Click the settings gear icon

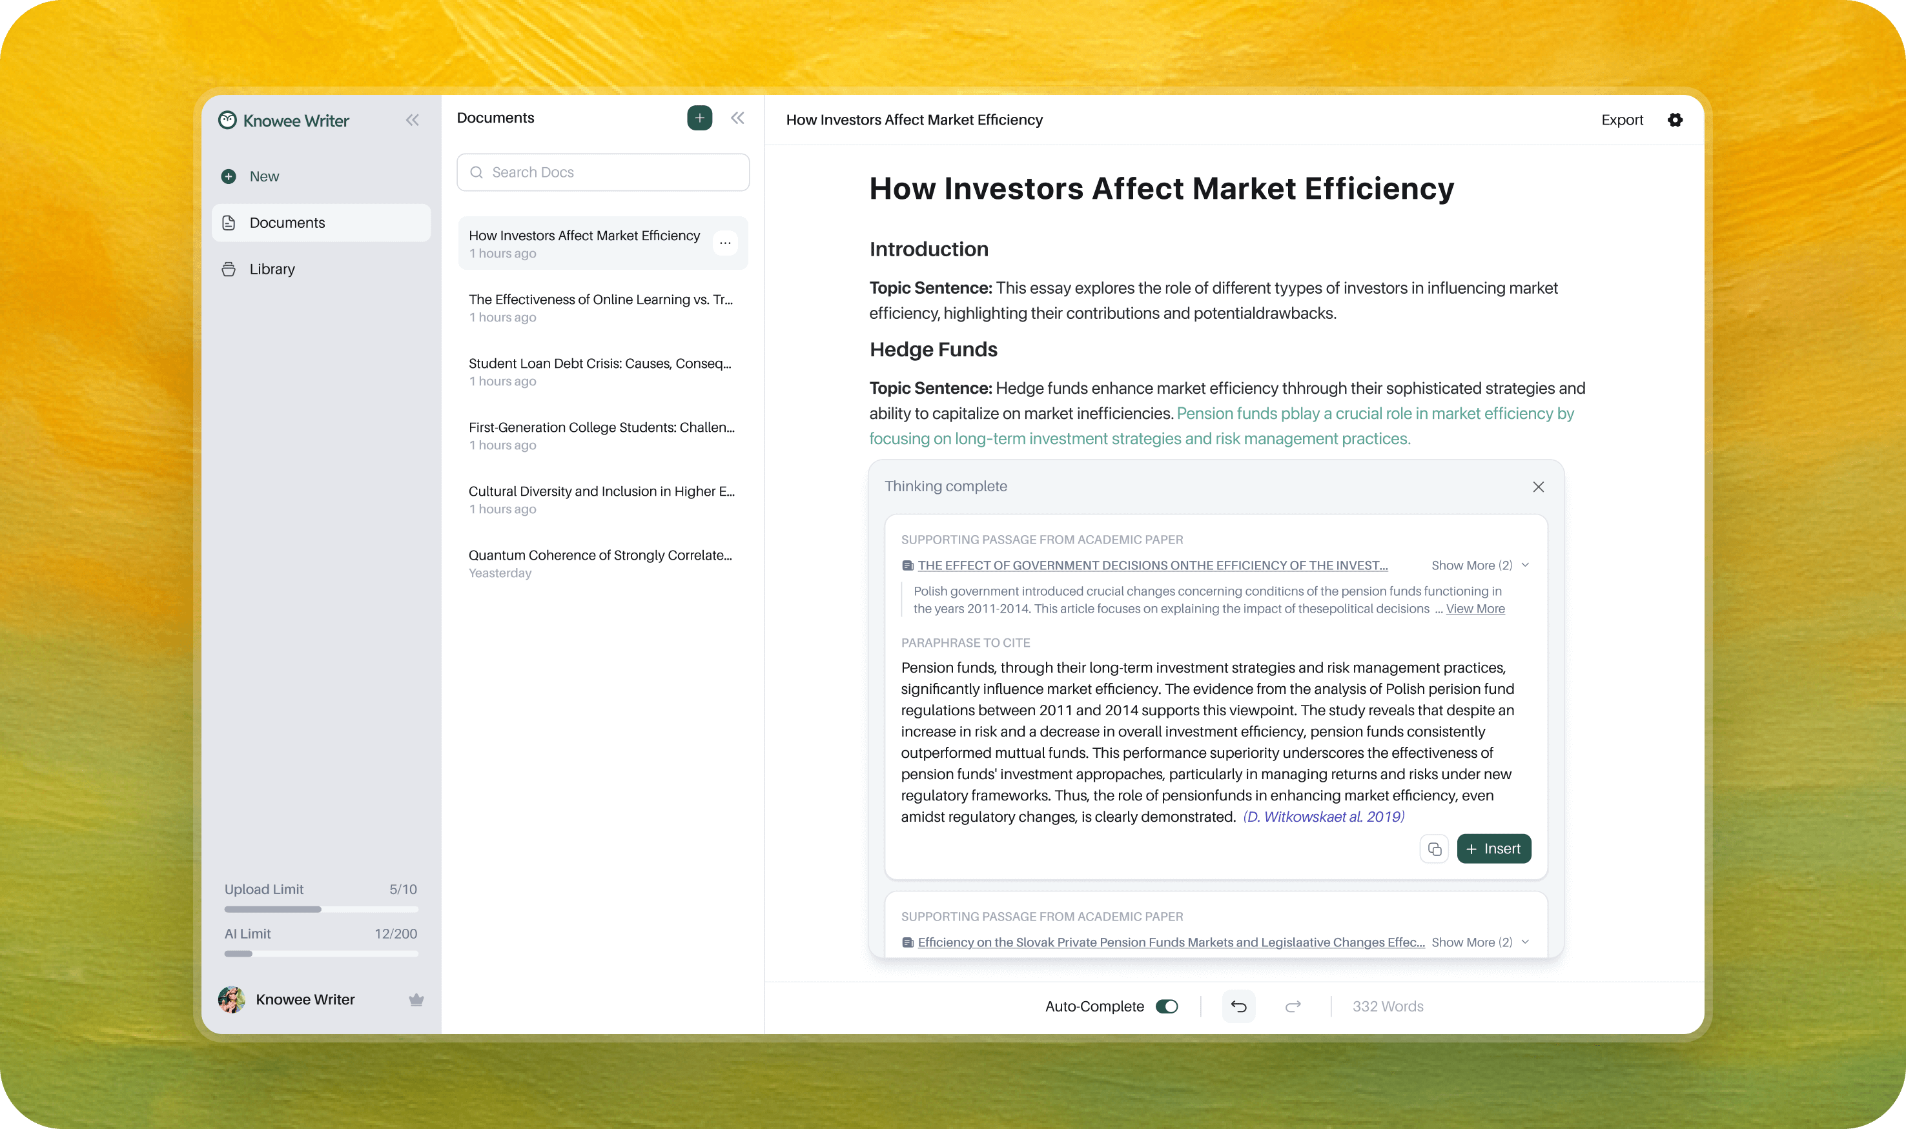coord(1675,119)
